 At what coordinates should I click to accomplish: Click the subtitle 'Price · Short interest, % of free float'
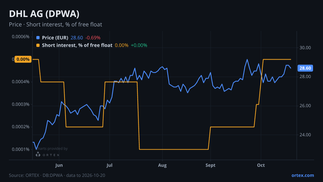pyautogui.click(x=55, y=25)
